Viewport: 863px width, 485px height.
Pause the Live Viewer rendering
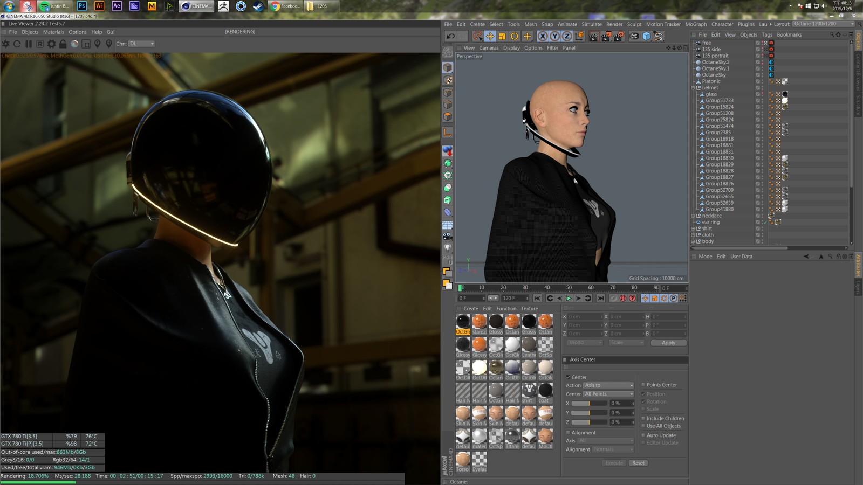(28, 44)
